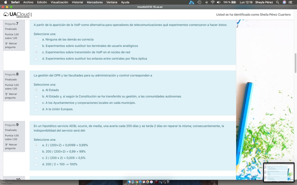Open the Visualización menu
The height and width of the screenshot is (185, 297).
point(59,2)
